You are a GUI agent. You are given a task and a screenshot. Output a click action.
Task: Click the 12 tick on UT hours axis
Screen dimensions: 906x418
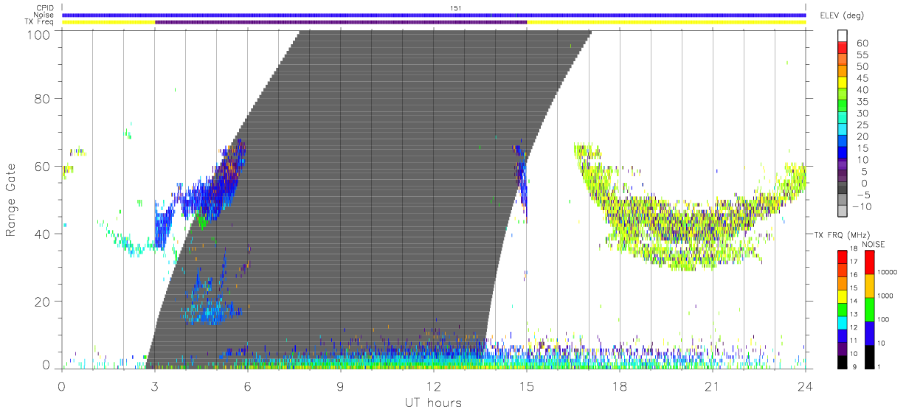point(434,385)
